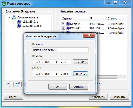Image resolution: width=133 pixels, height=108 pixels.
Task: Click the Закрыть button
Action: point(119,97)
